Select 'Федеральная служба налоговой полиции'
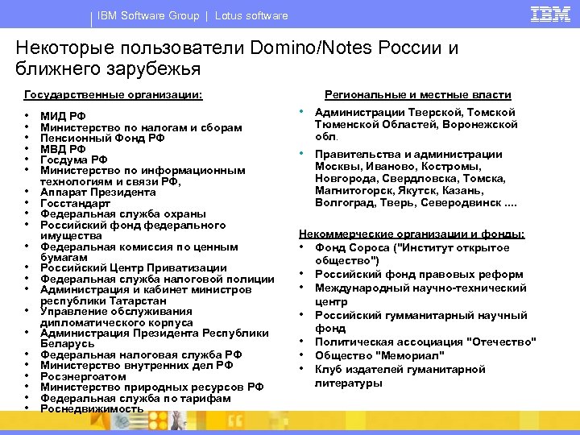Image resolution: width=580 pixels, height=435 pixels. click(157, 279)
